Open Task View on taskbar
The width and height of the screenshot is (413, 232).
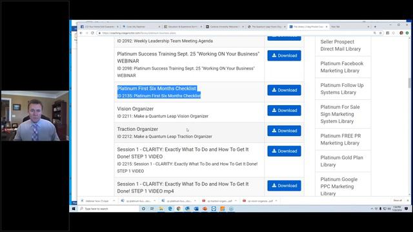pyautogui.click(x=152, y=209)
